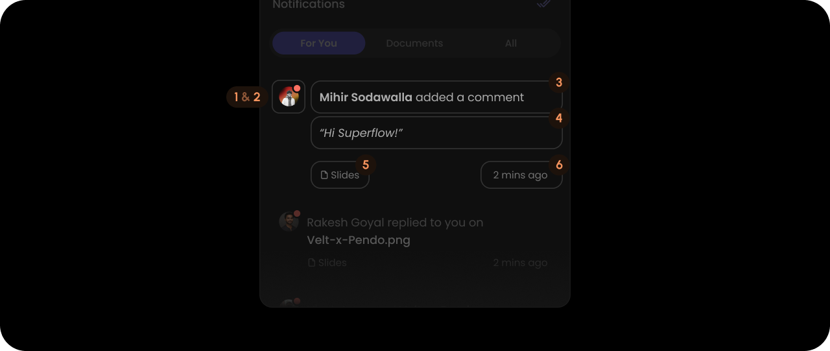Viewport: 830px width, 351px height.
Task: Click the partially visible avatar at panel bottom
Action: 289,303
